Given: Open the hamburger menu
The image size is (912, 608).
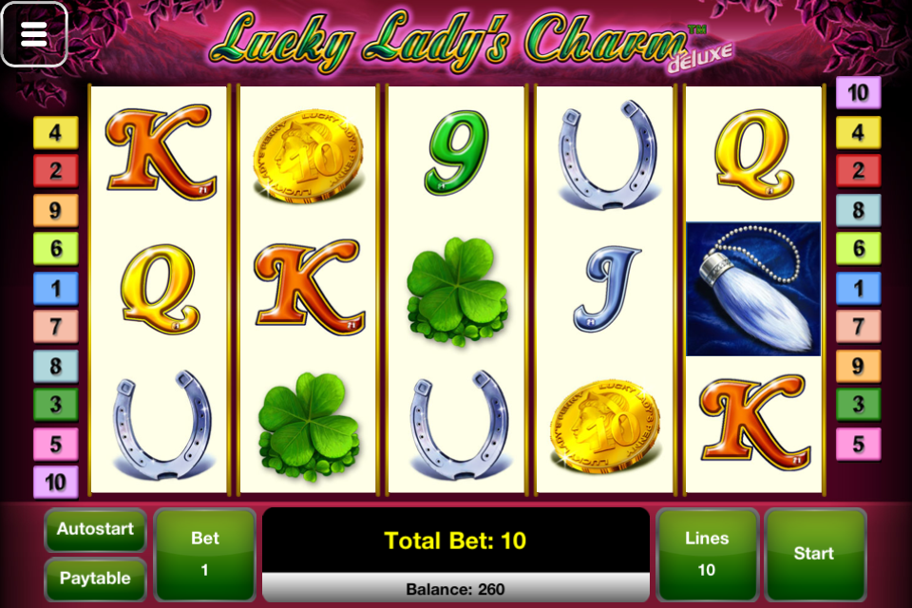Looking at the screenshot, I should pyautogui.click(x=34, y=34).
